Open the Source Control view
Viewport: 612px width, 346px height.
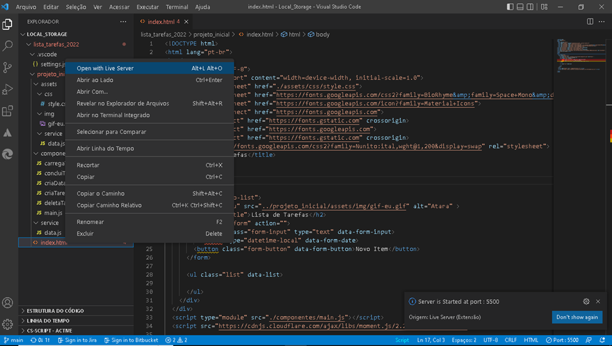click(8, 67)
